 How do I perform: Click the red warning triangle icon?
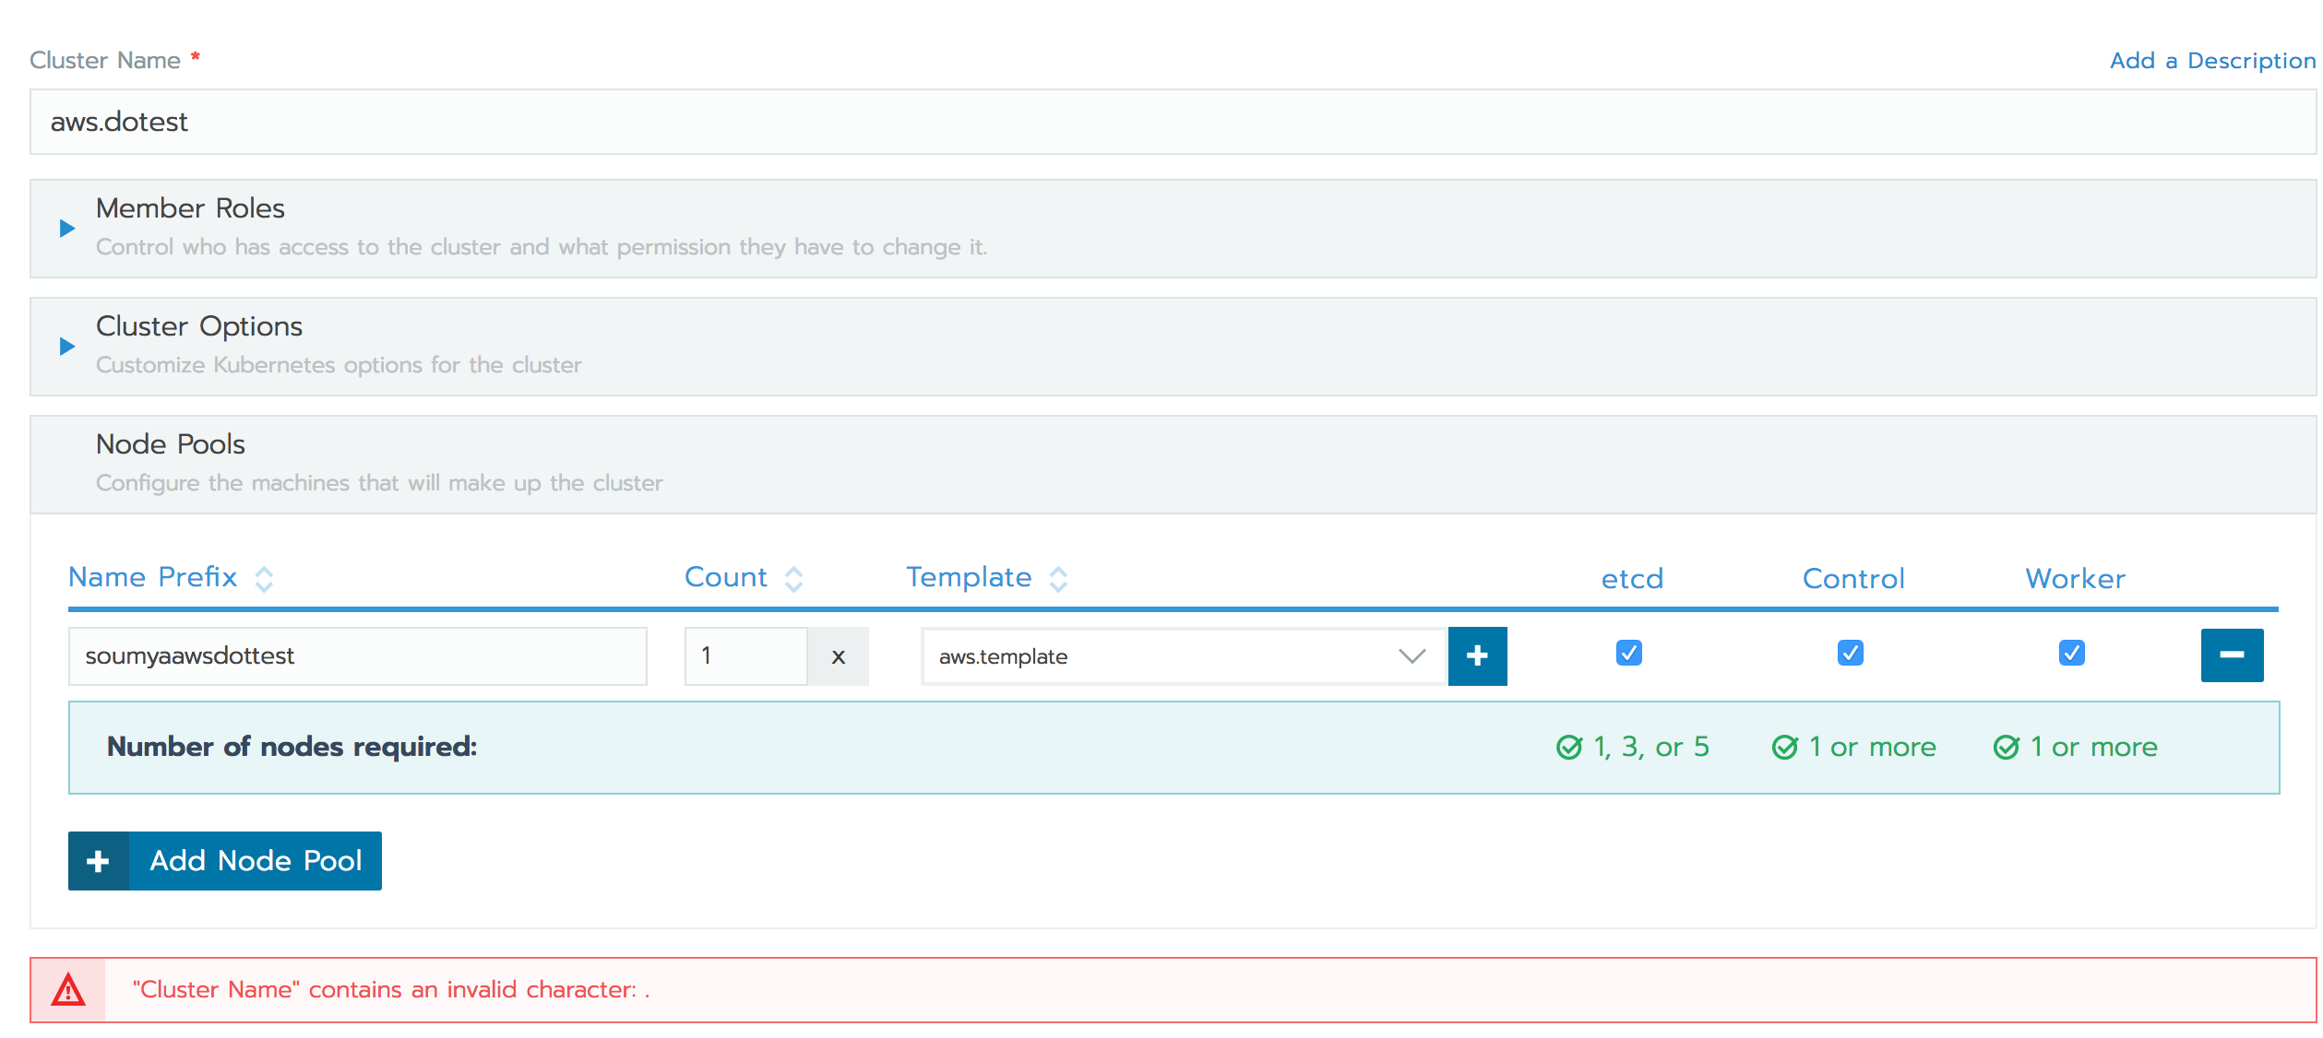[x=68, y=990]
